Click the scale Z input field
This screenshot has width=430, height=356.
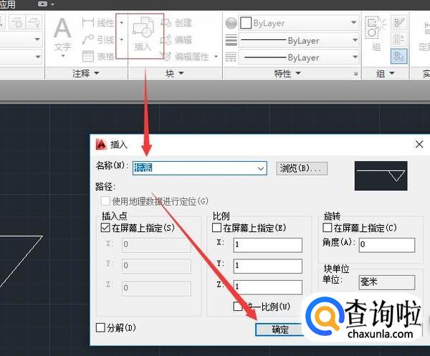tap(267, 287)
